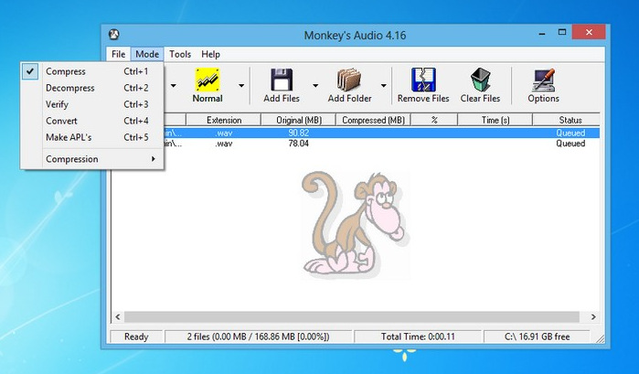The width and height of the screenshot is (639, 374).
Task: Click the horizontal scrollbar thumb
Action: click(x=352, y=317)
